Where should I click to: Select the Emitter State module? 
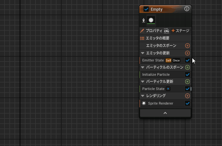tap(165, 60)
